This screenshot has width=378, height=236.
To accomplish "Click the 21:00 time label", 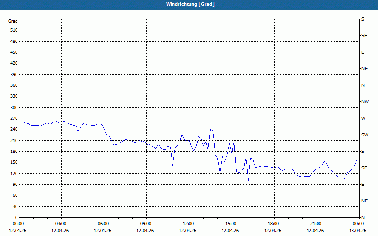I will (x=317, y=224).
